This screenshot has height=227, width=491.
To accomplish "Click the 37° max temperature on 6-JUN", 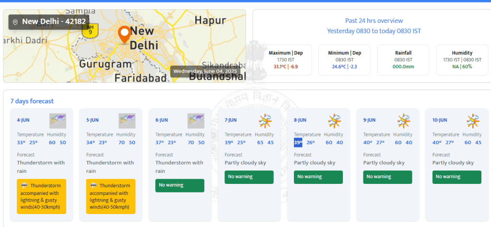I will pyautogui.click(x=159, y=143).
